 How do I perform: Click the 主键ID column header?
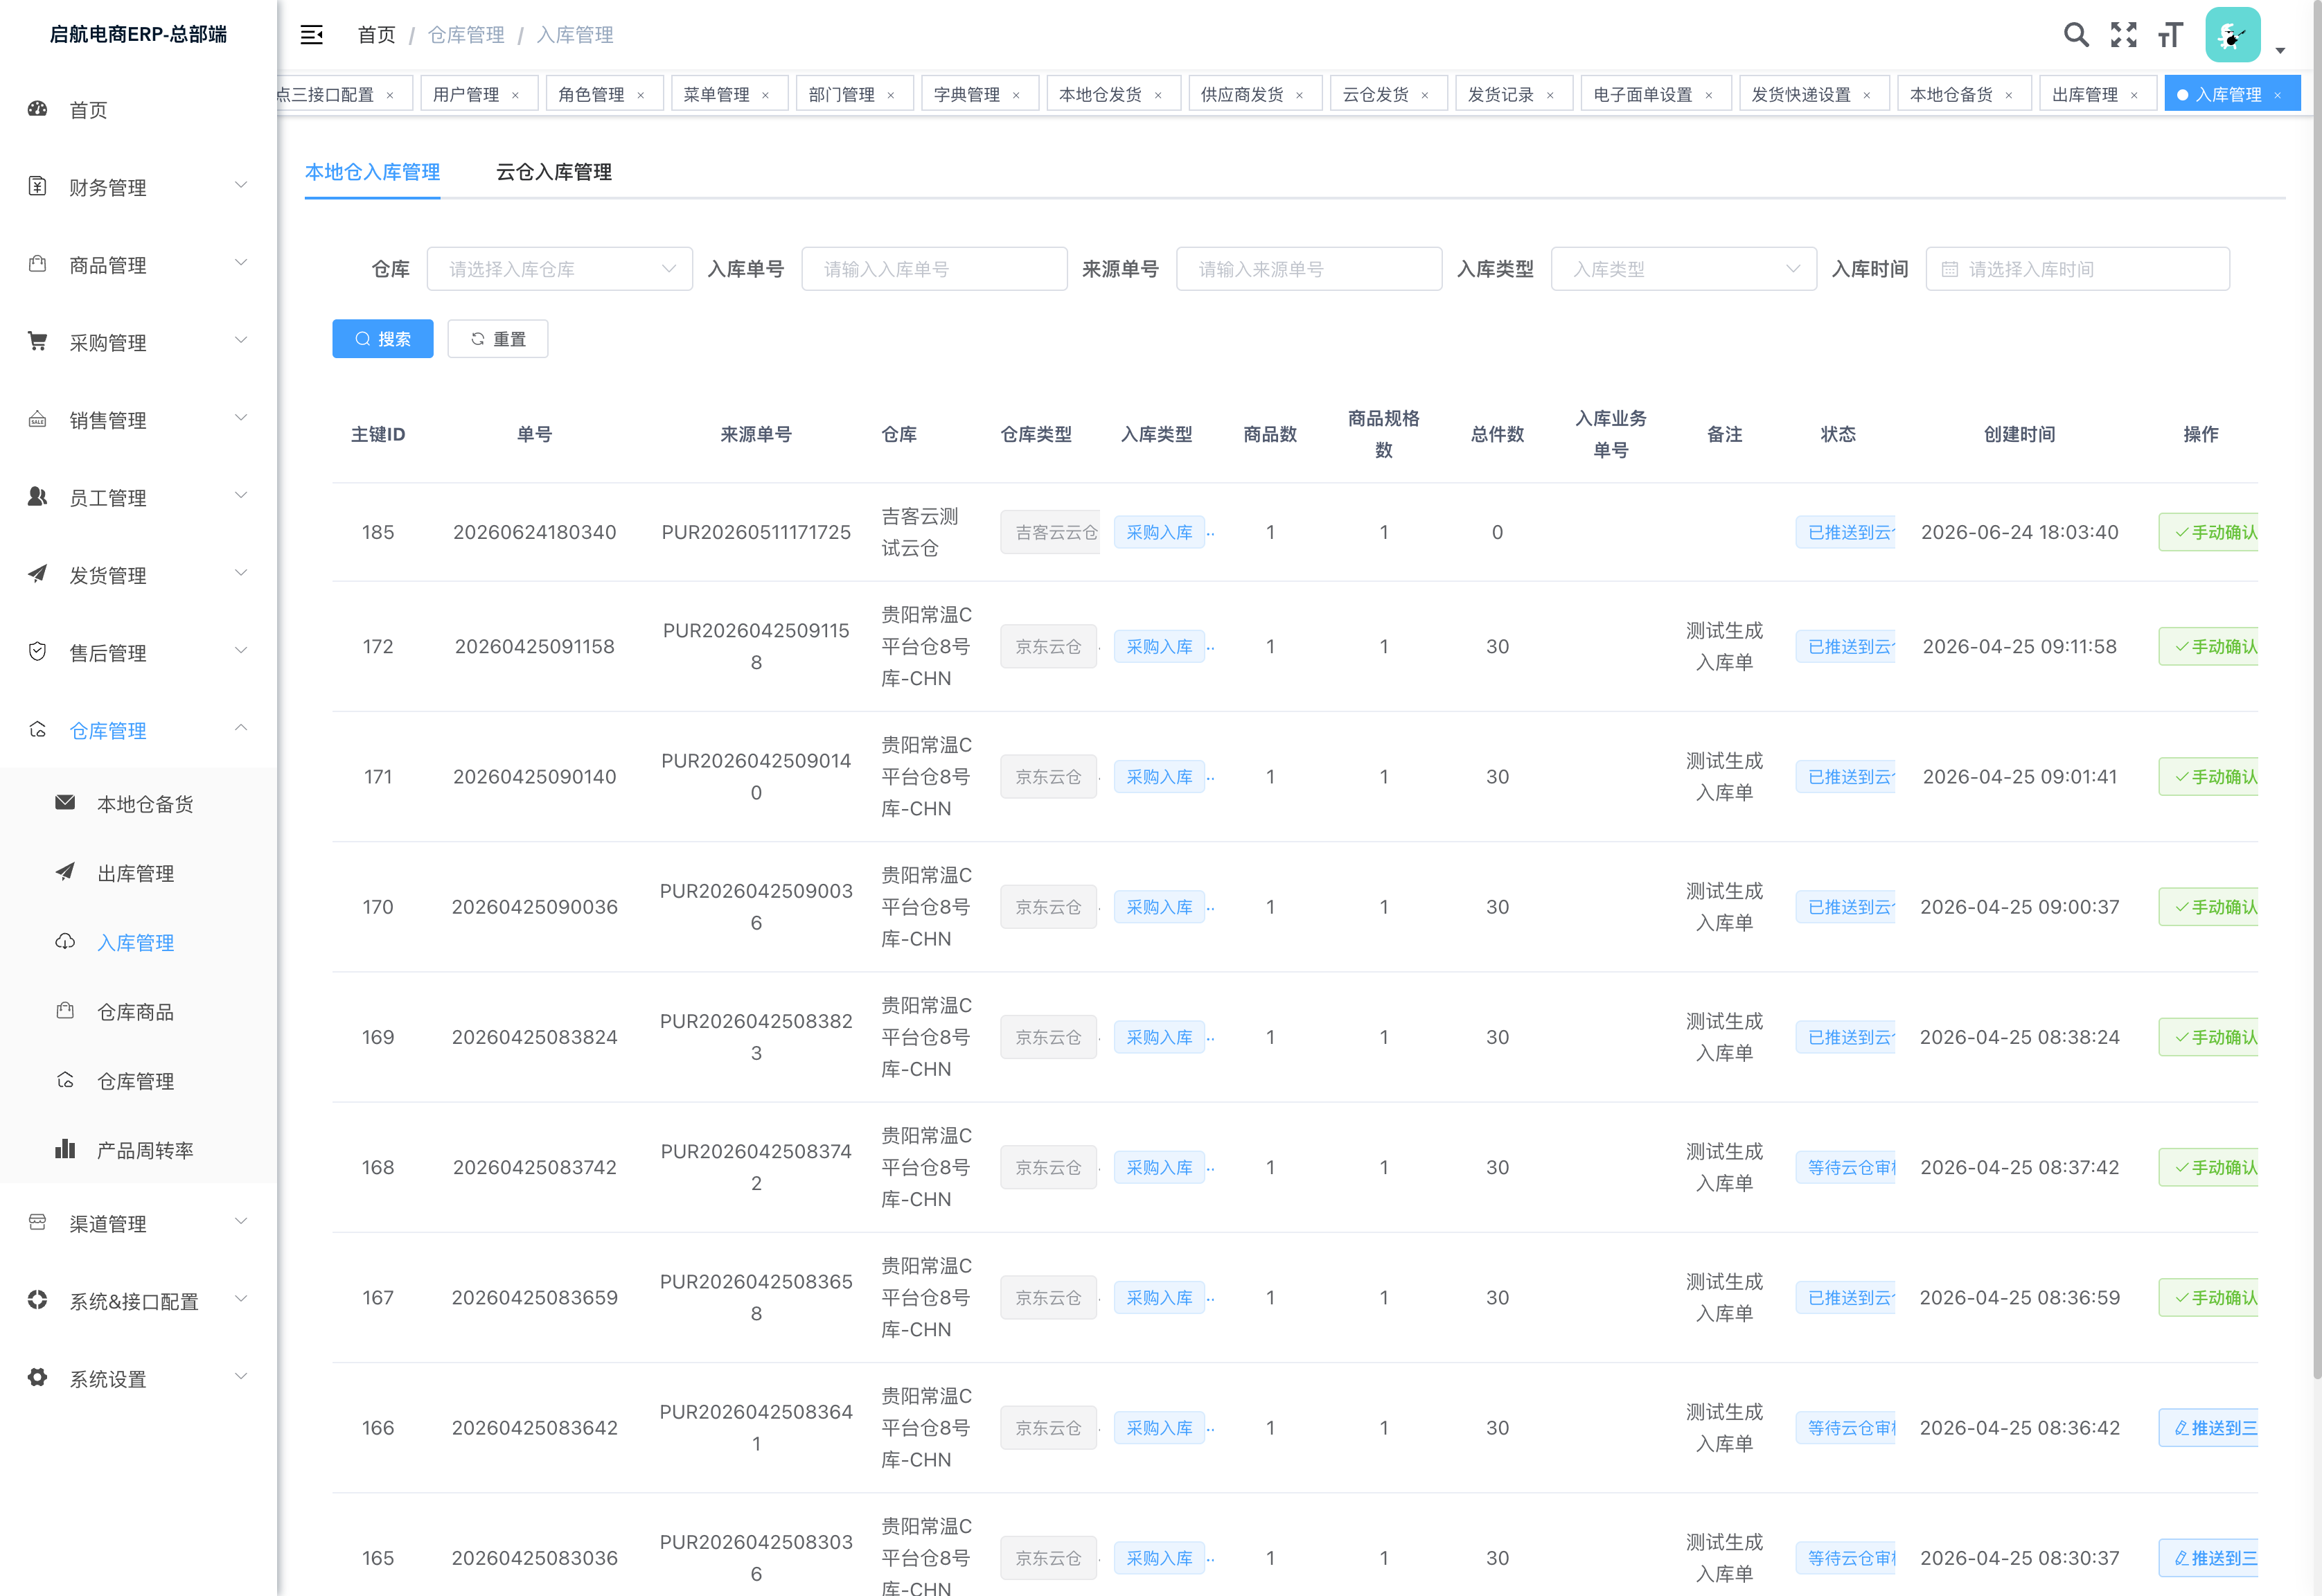[378, 434]
